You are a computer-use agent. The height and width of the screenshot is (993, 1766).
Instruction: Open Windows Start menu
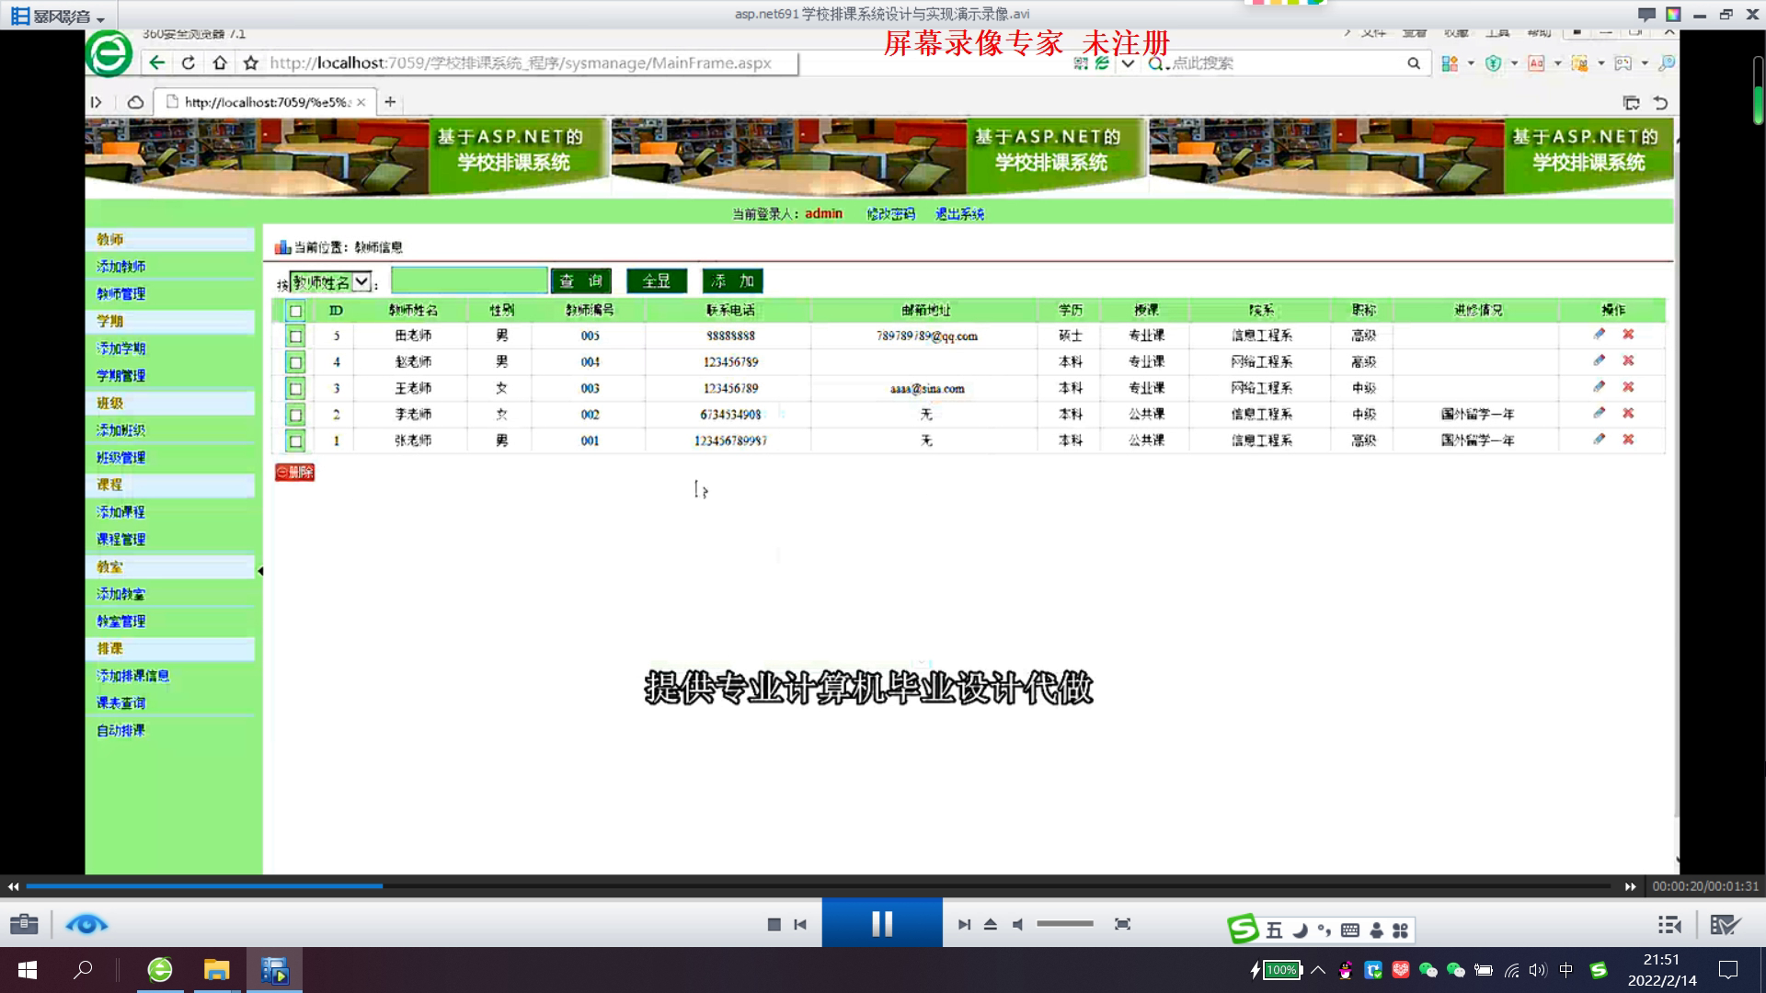pos(28,970)
